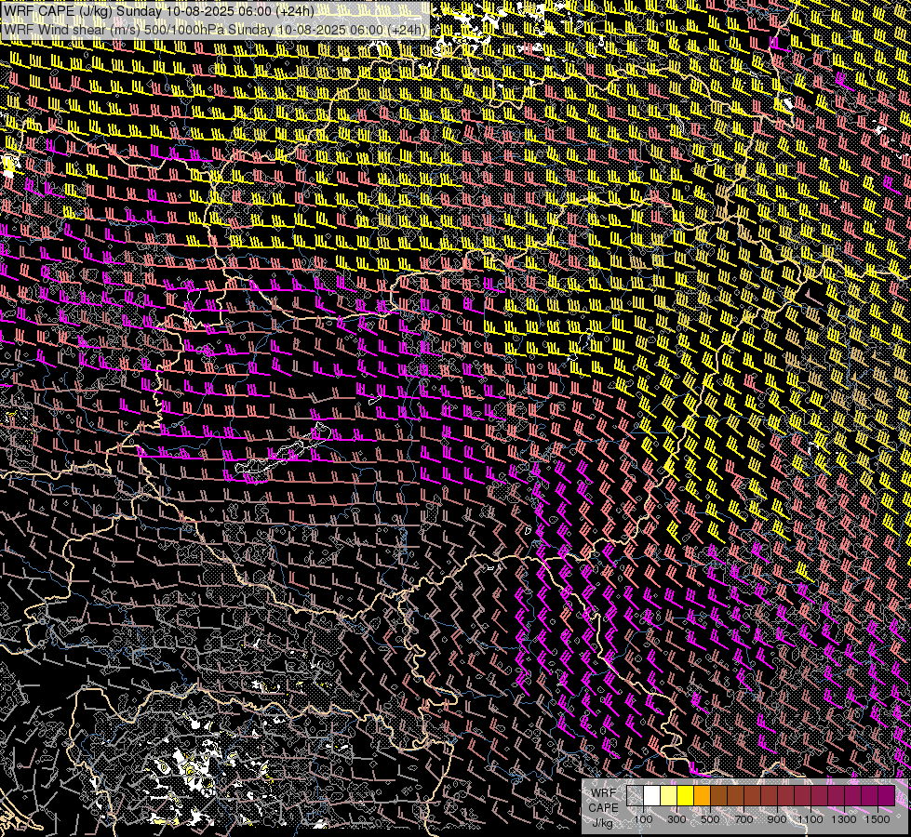
Task: Select the orange legend swatch
Action: tap(702, 796)
